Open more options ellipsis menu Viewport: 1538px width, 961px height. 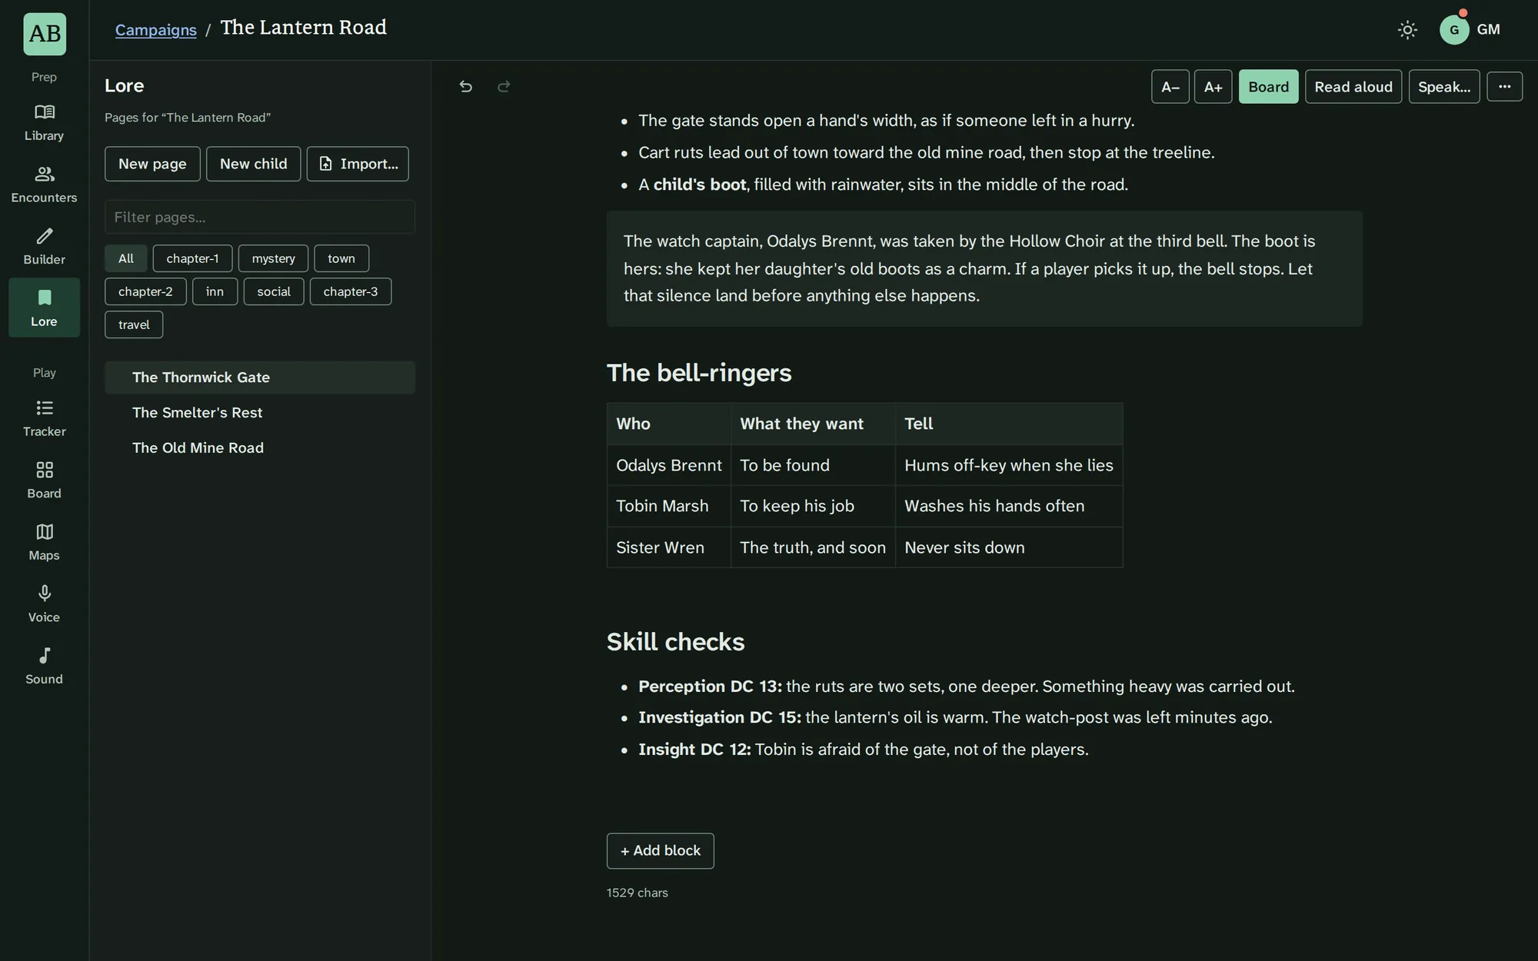(1504, 86)
